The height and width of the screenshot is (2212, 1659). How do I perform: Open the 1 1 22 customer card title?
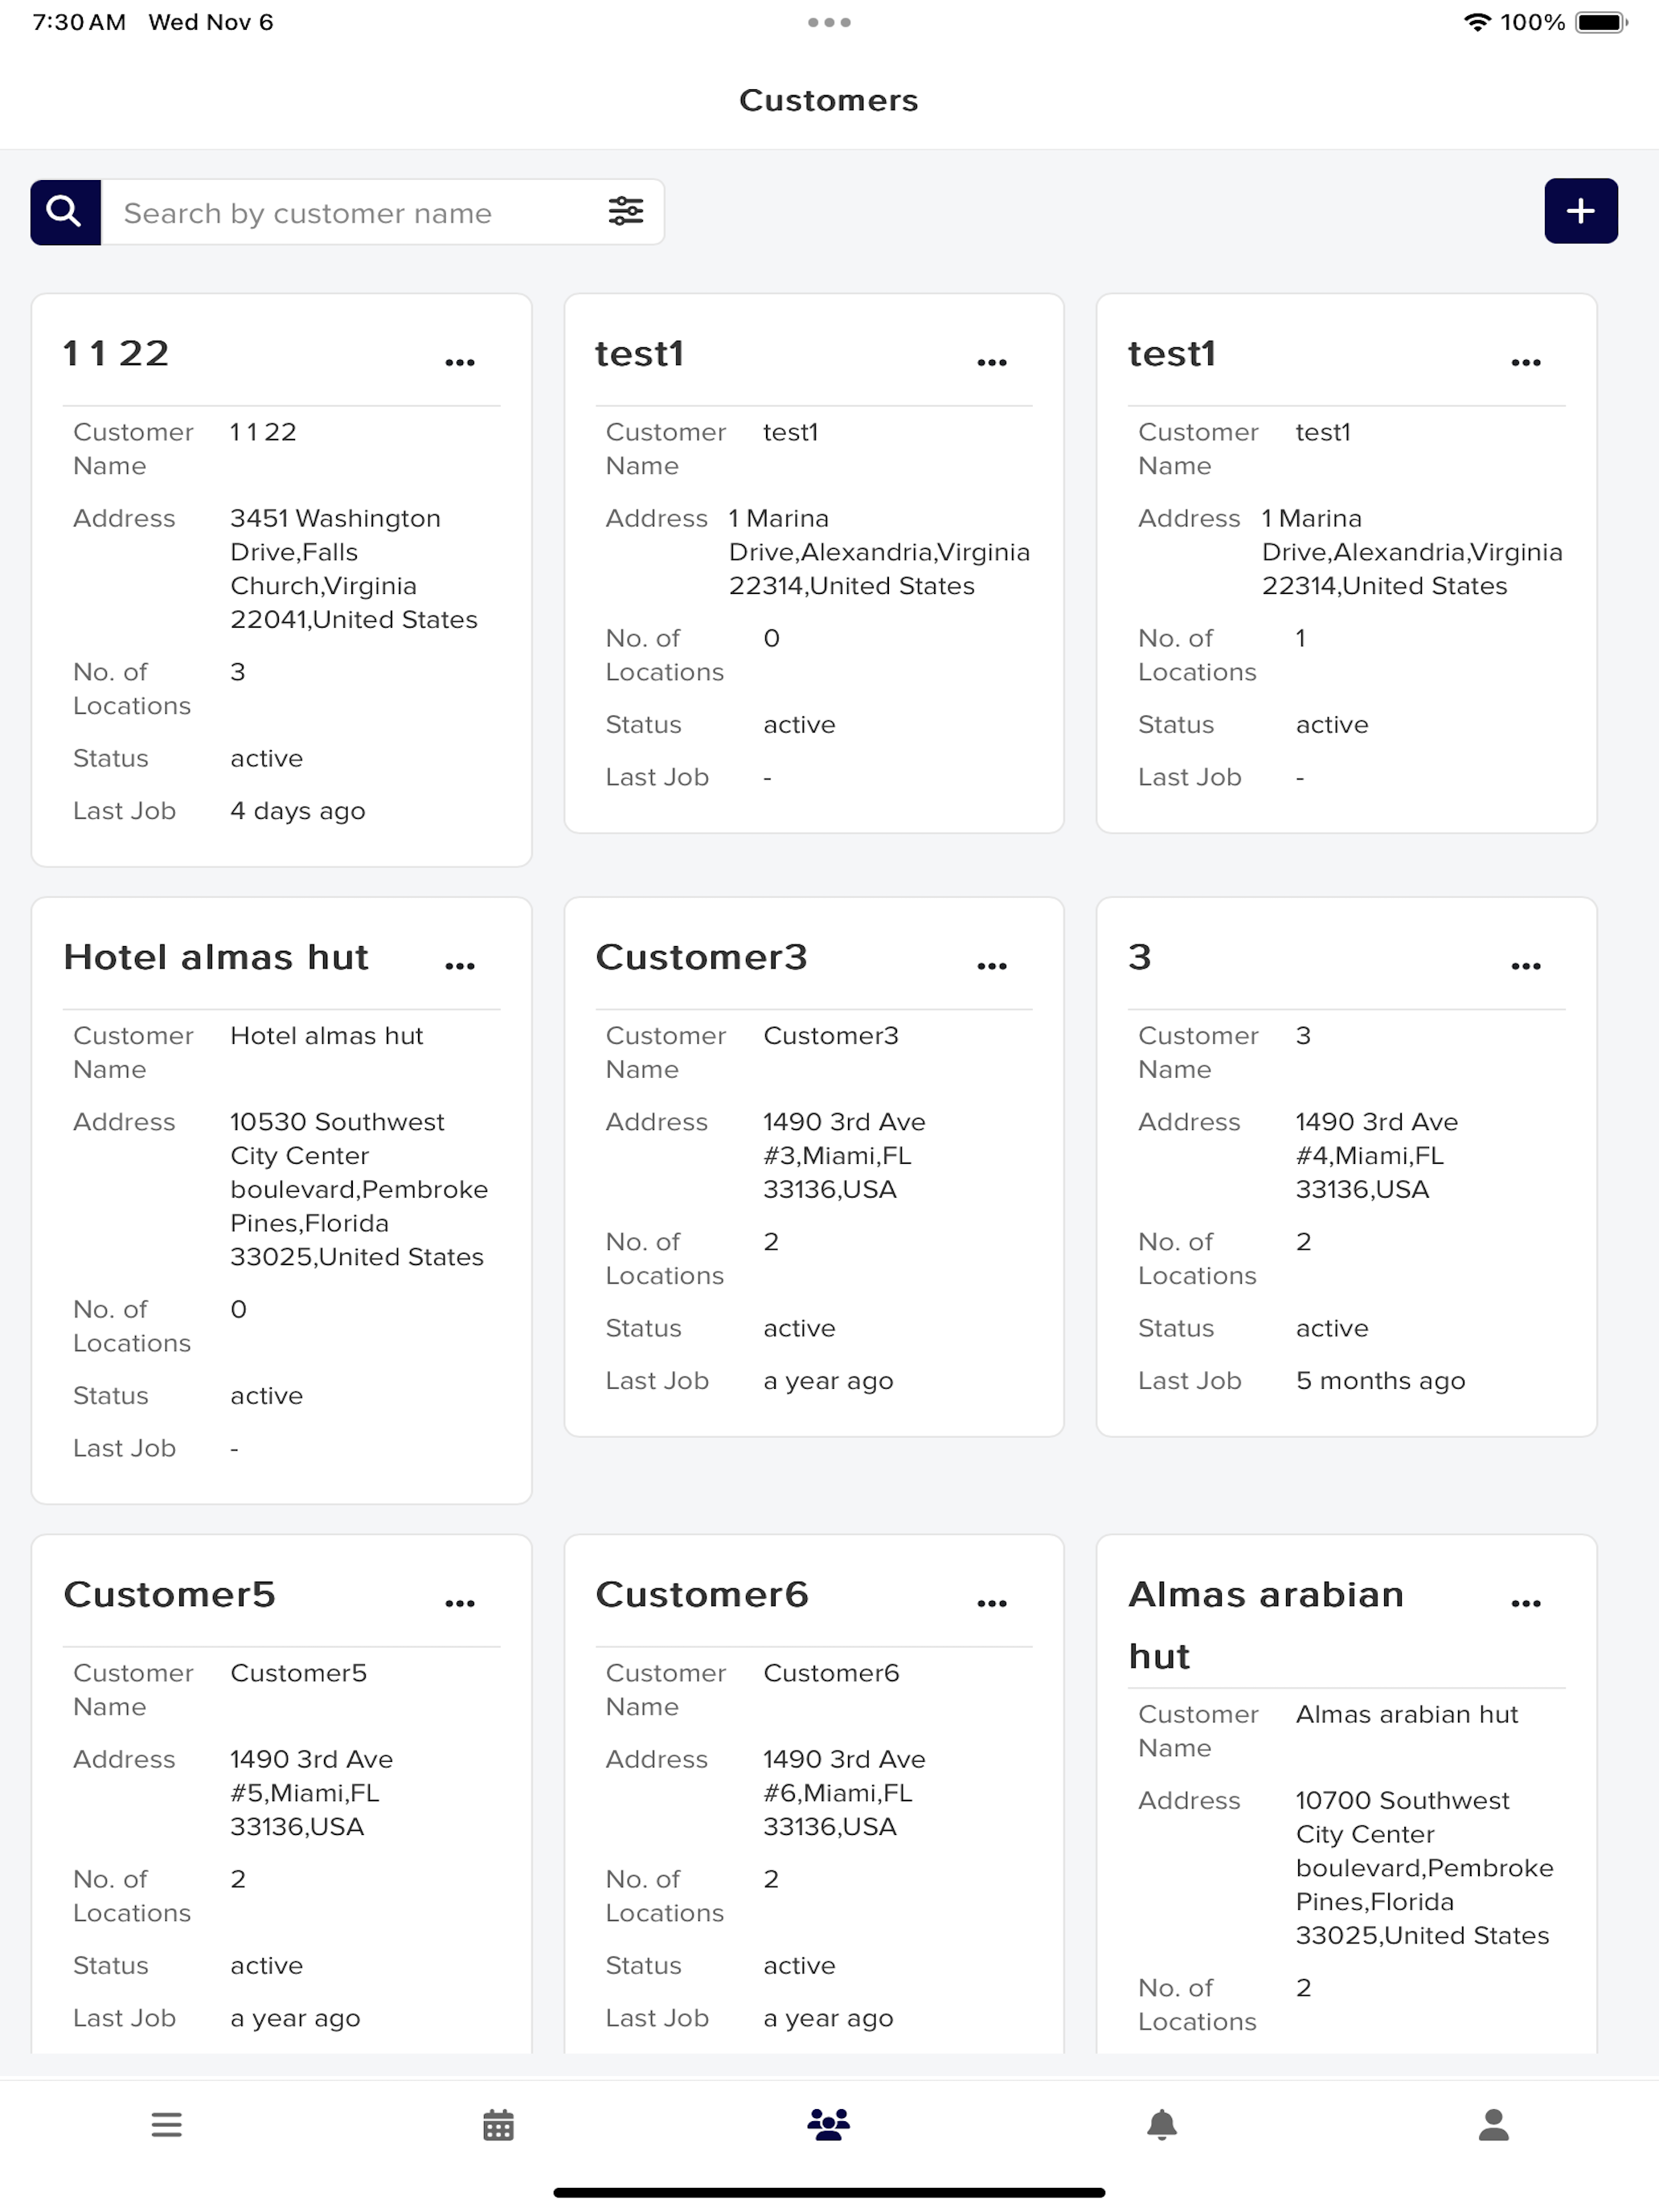tap(116, 353)
